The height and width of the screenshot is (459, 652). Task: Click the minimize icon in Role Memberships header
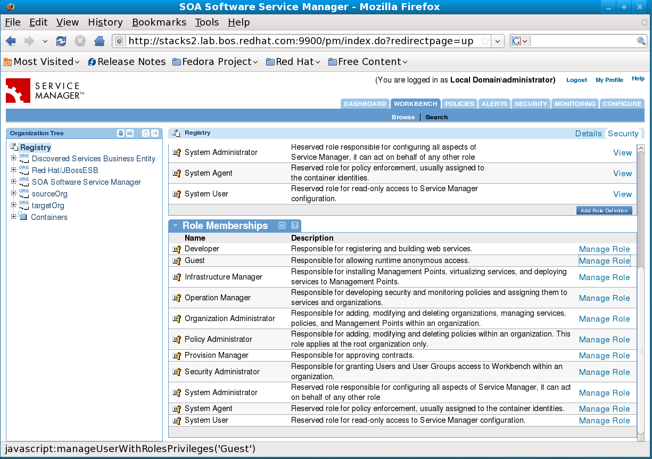tap(282, 226)
